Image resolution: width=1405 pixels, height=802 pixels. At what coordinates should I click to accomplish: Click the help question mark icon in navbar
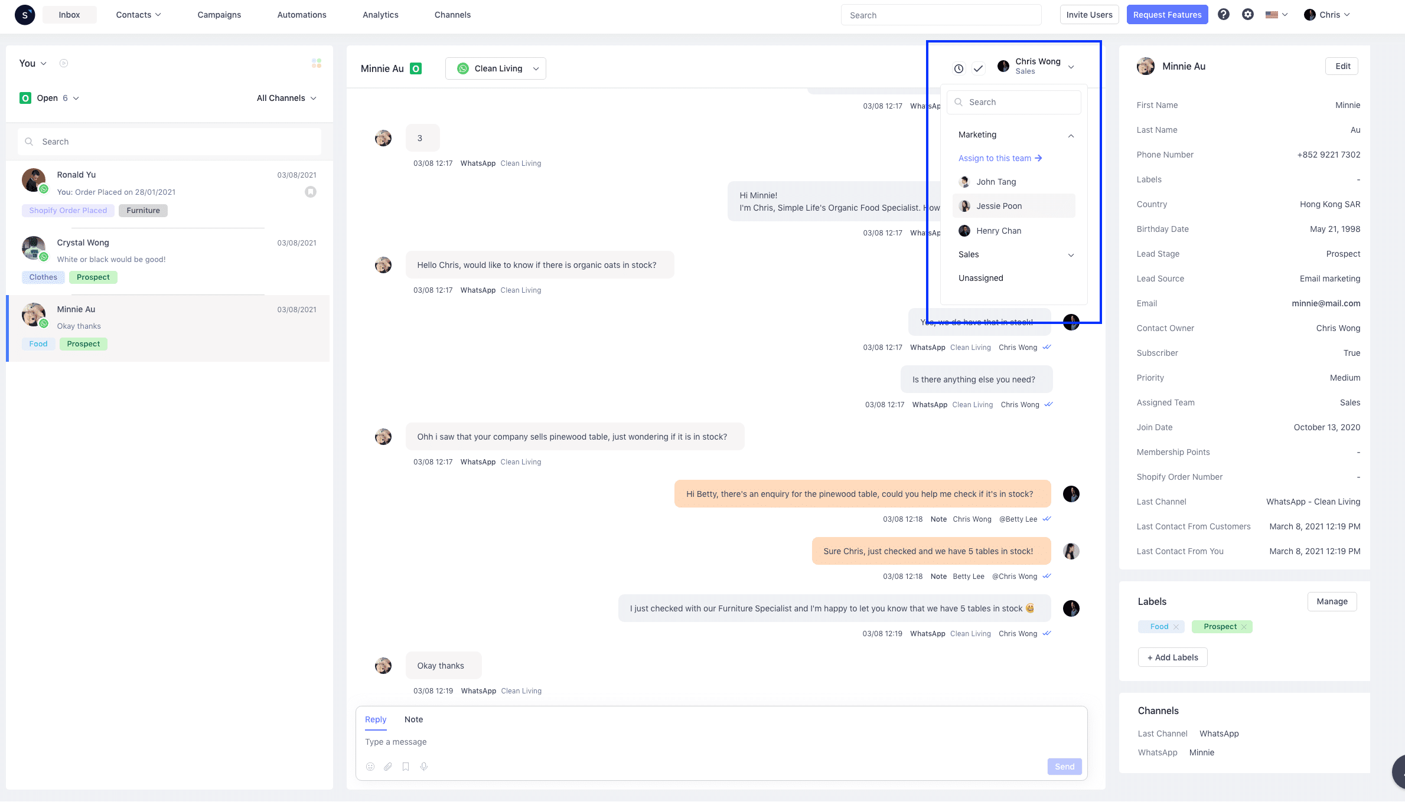1224,15
